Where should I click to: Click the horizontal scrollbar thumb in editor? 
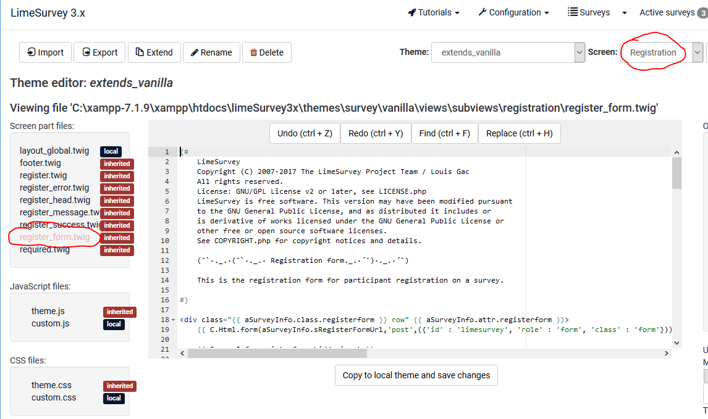[277, 353]
